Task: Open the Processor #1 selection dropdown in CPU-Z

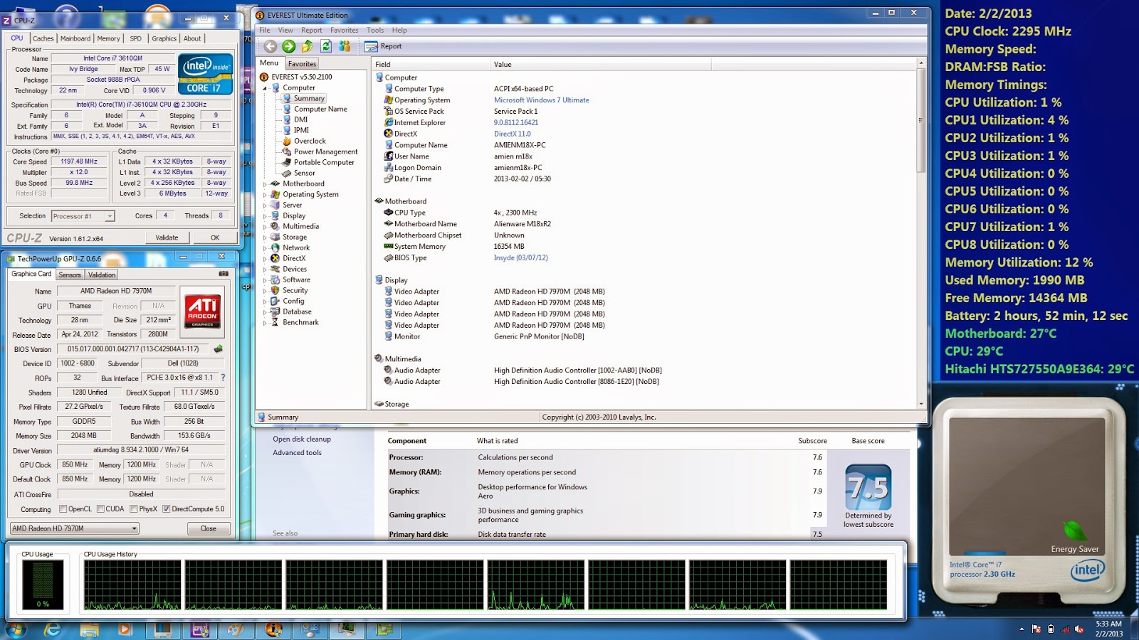Action: click(x=83, y=216)
